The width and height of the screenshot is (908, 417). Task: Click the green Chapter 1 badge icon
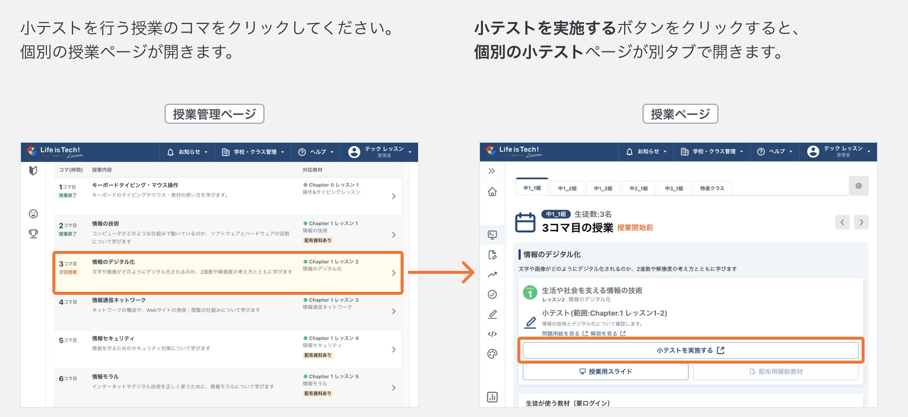tap(530, 293)
